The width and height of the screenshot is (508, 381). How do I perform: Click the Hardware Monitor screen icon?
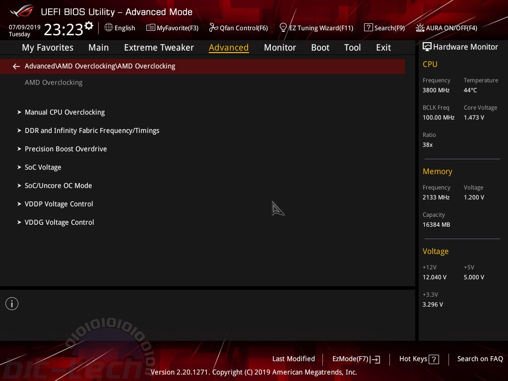point(427,47)
